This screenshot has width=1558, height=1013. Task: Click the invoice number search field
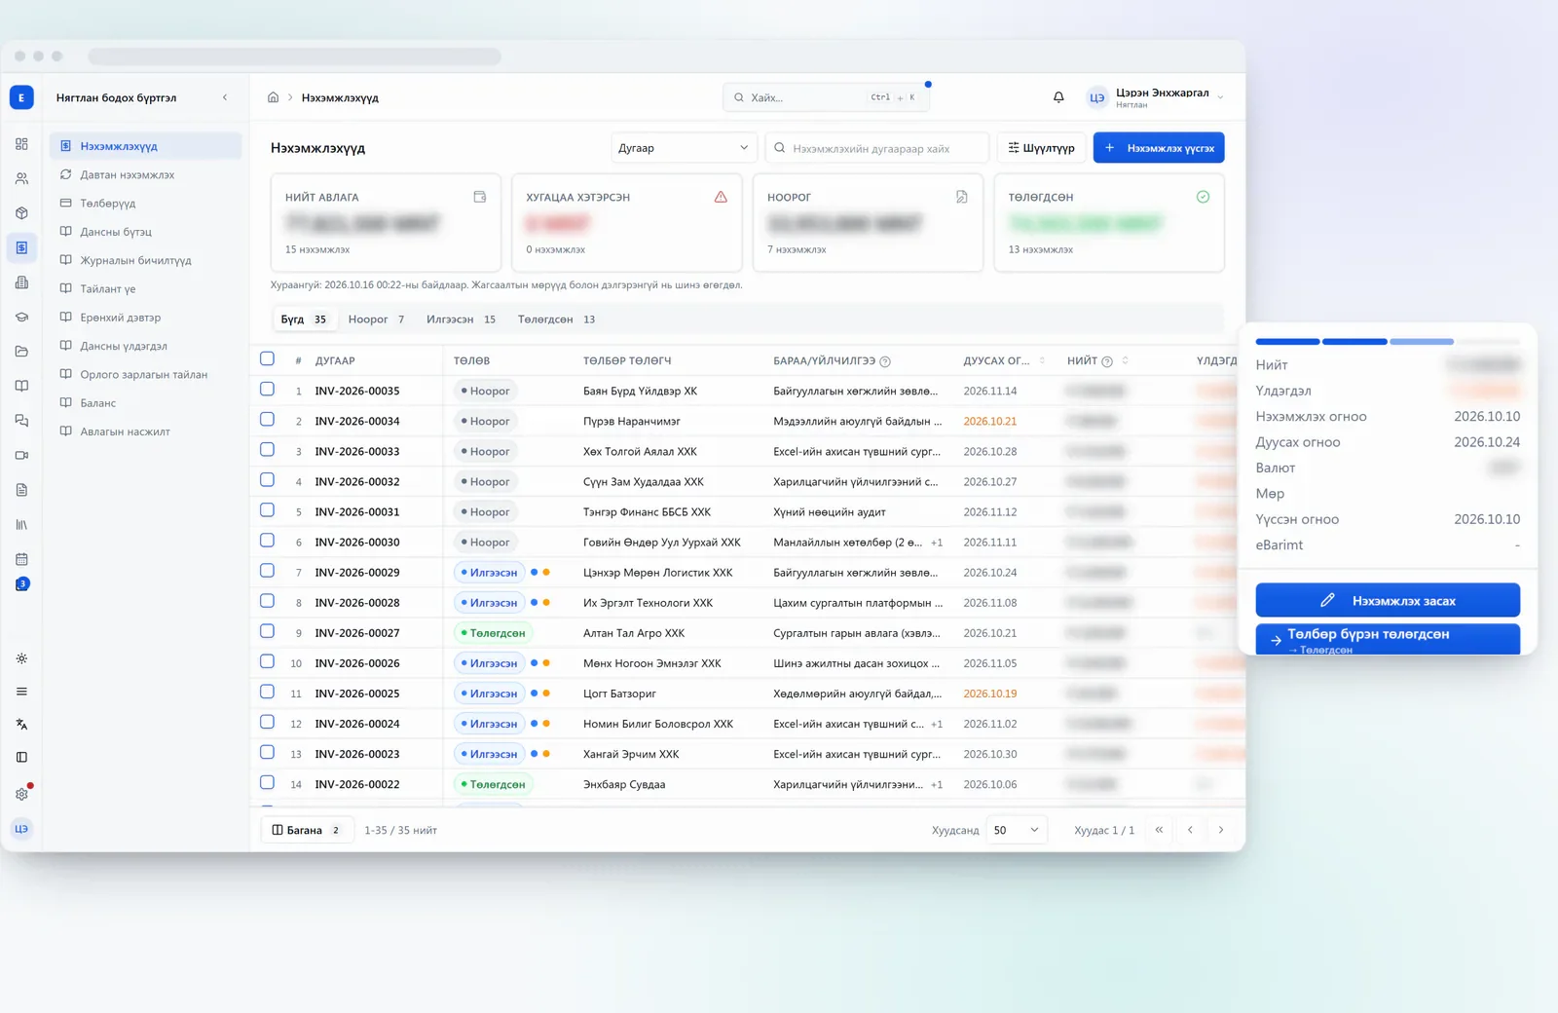coord(877,148)
